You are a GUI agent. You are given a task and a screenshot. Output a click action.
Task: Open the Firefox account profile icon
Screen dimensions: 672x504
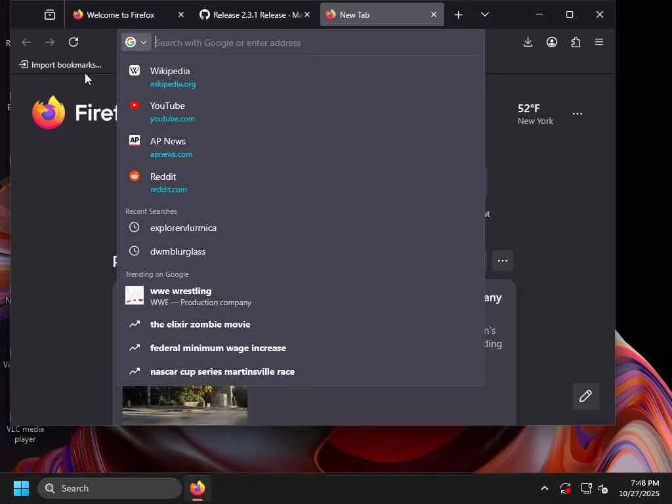point(551,42)
